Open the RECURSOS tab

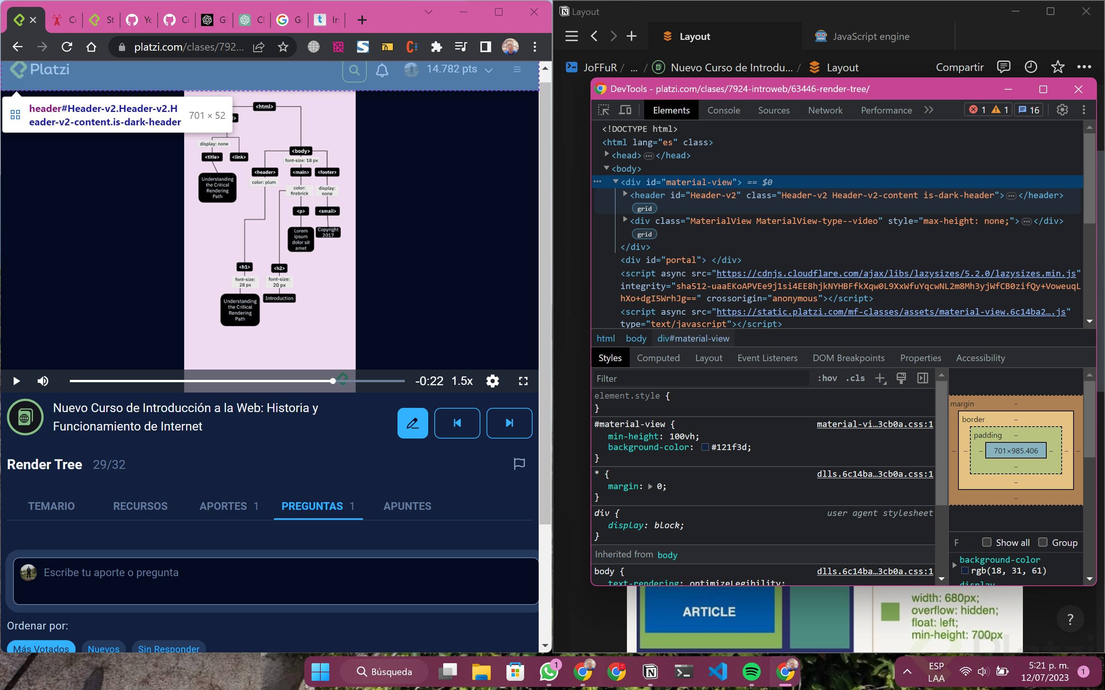click(140, 506)
